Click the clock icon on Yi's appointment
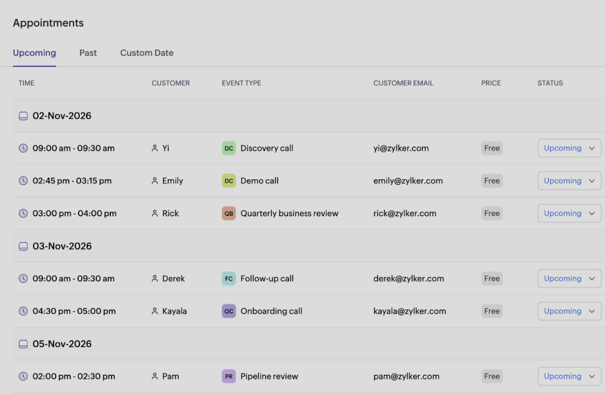 (23, 148)
